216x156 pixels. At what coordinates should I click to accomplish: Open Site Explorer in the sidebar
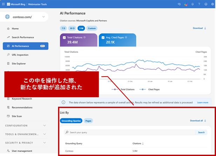coord(19,63)
